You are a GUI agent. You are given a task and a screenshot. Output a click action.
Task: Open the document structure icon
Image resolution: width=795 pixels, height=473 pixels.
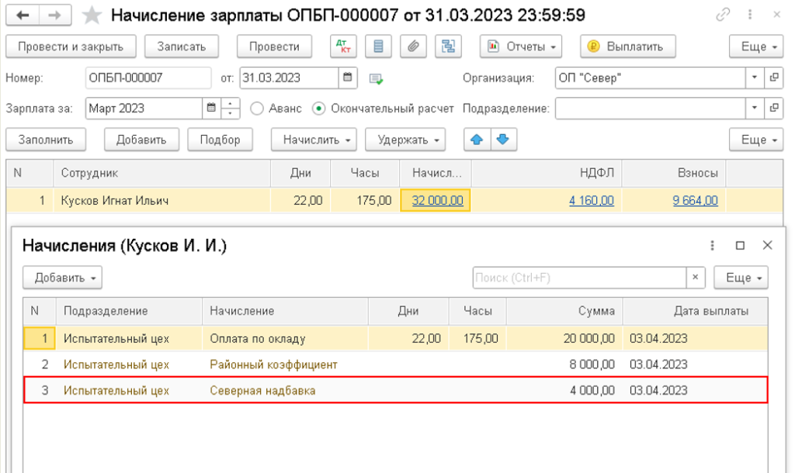[448, 47]
